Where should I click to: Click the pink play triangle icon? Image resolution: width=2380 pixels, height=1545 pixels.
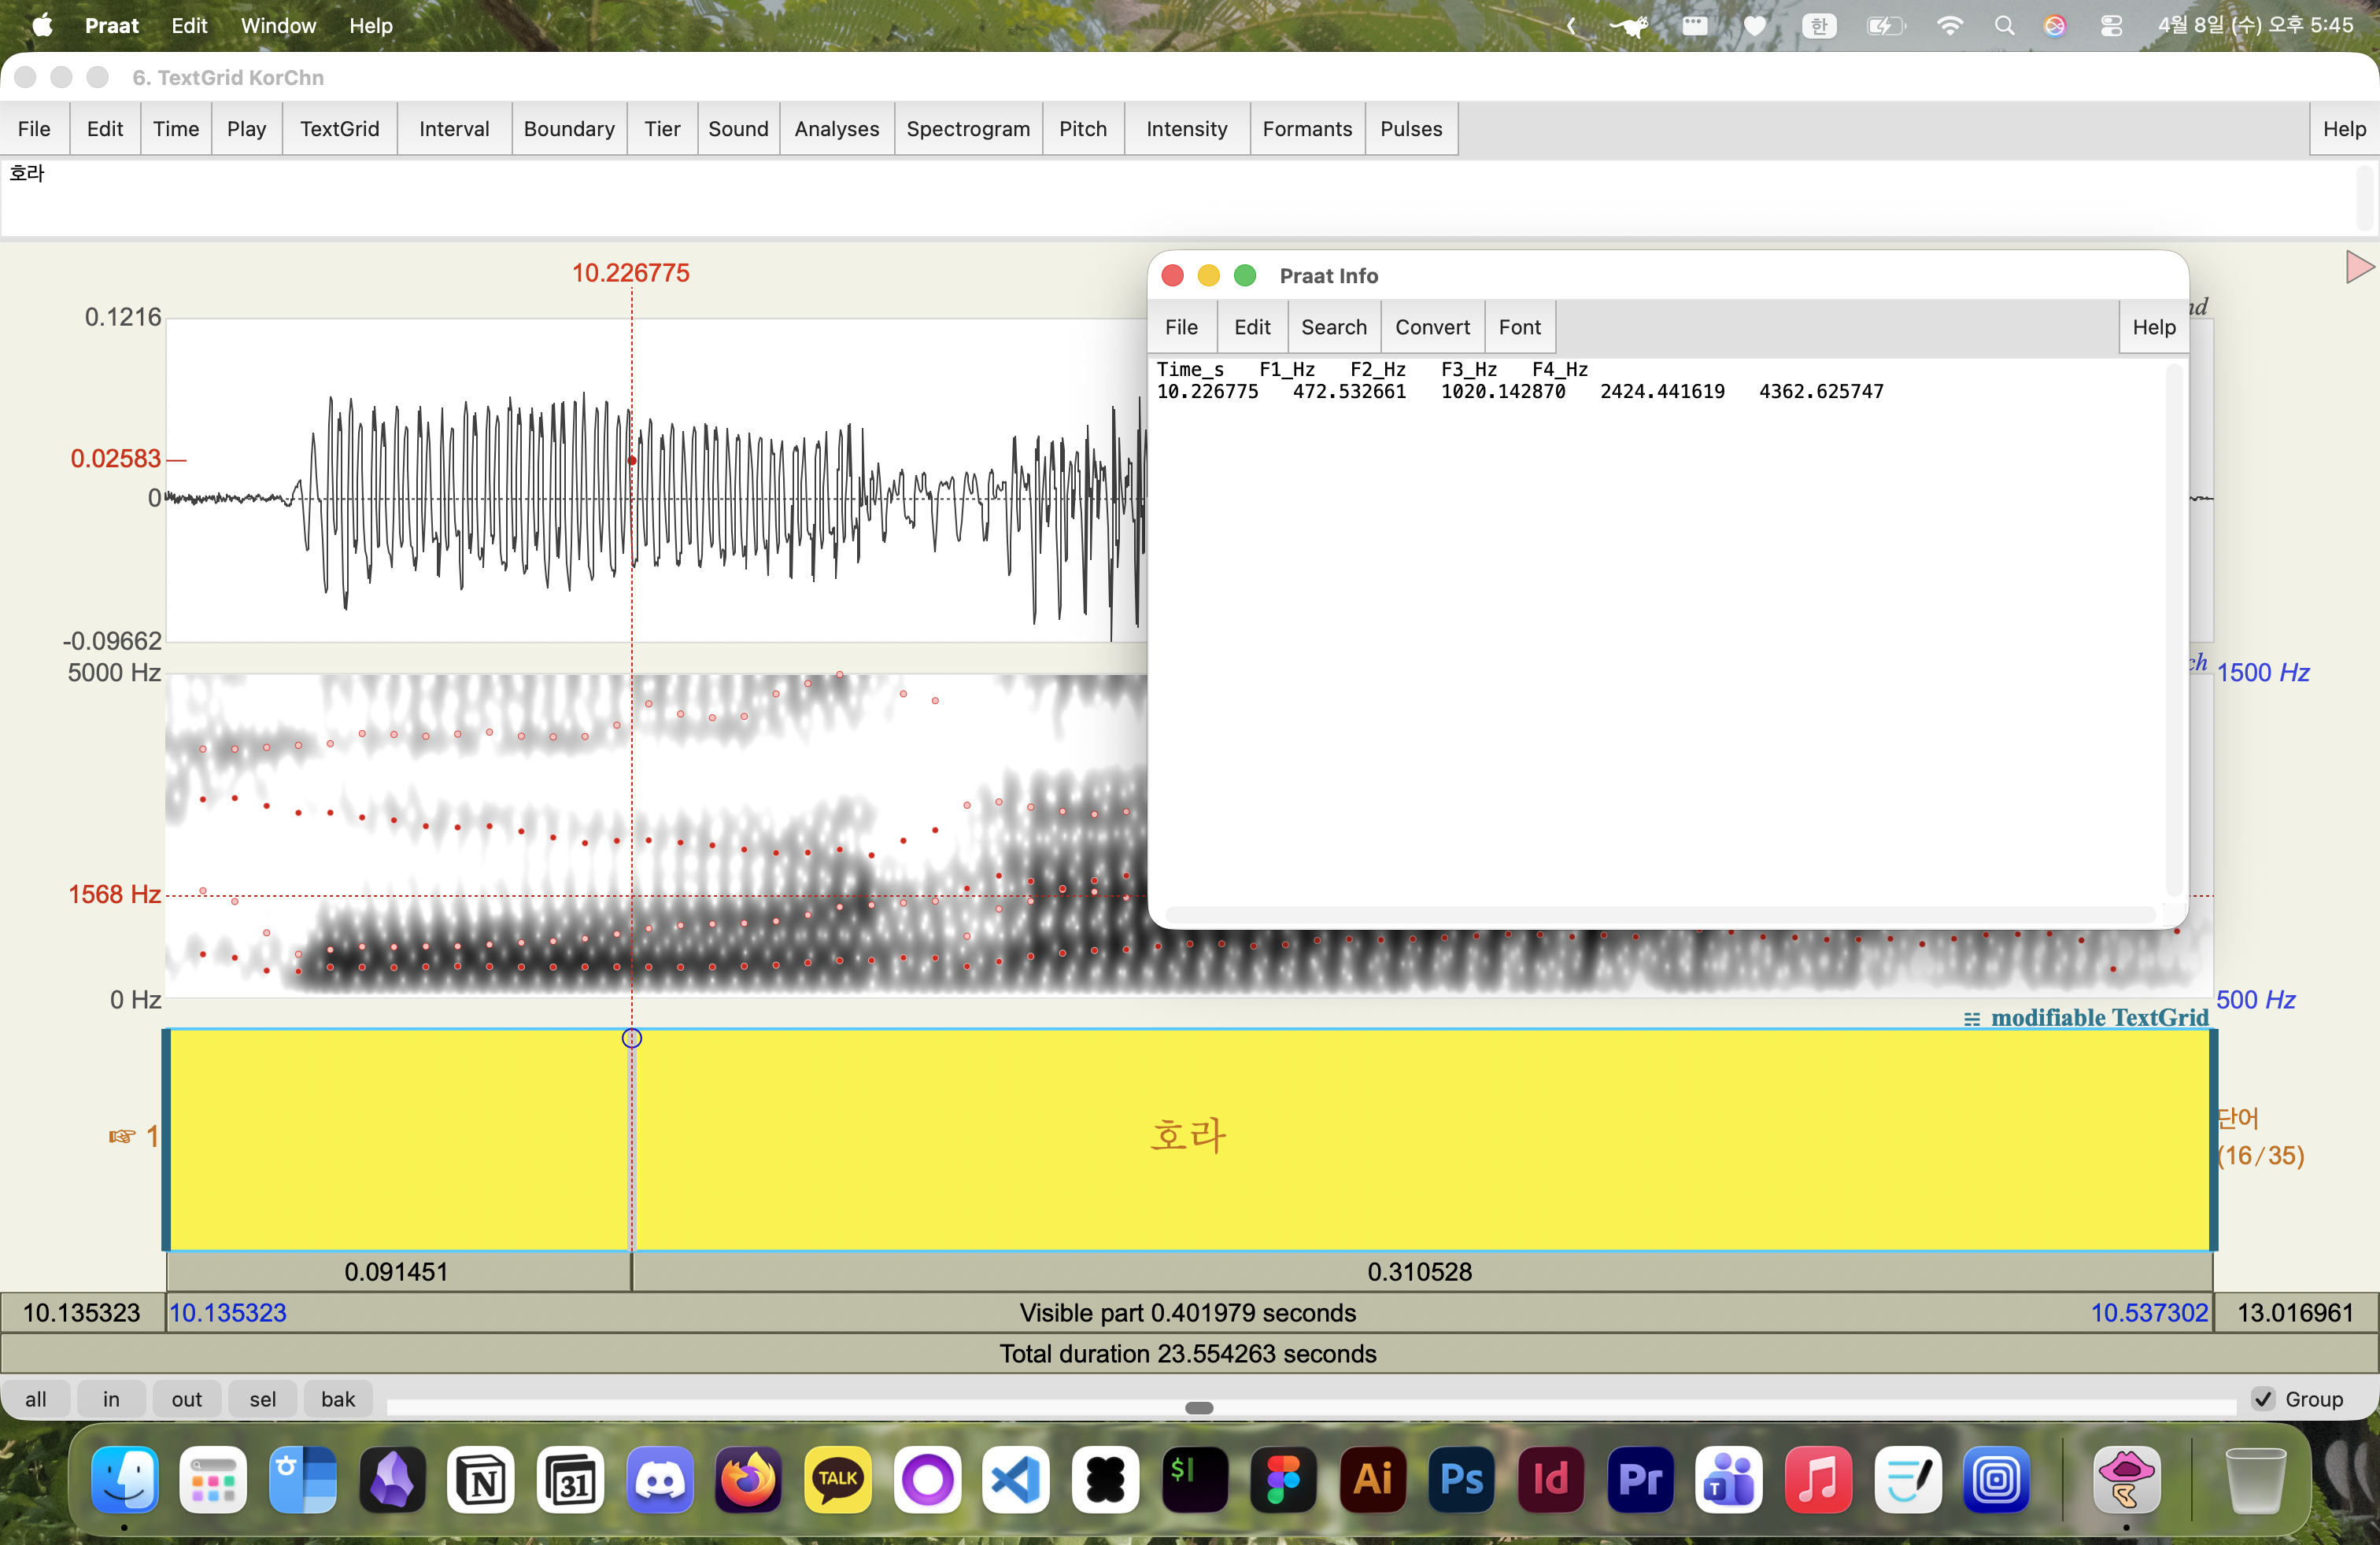click(2359, 267)
